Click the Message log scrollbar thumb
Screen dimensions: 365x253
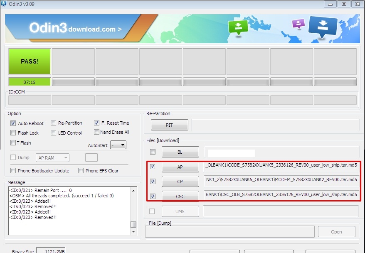(133, 224)
